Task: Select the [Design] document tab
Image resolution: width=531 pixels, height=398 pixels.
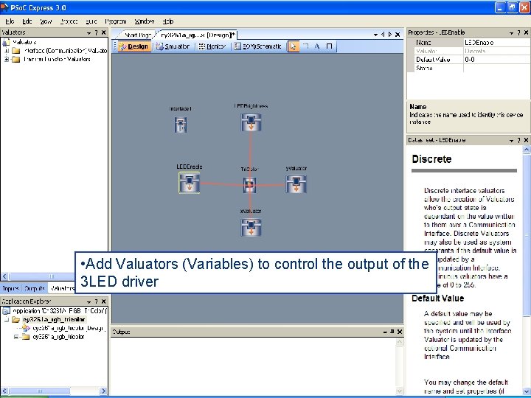Action: click(x=198, y=35)
